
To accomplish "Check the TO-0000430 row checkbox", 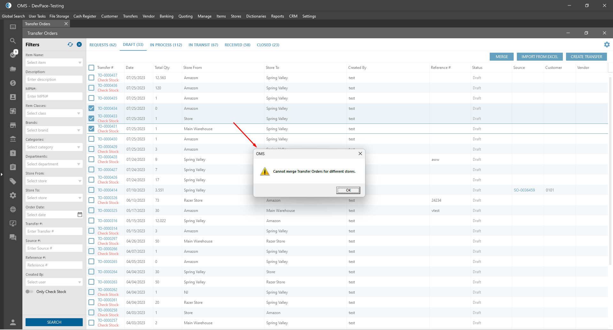I will [x=91, y=139].
